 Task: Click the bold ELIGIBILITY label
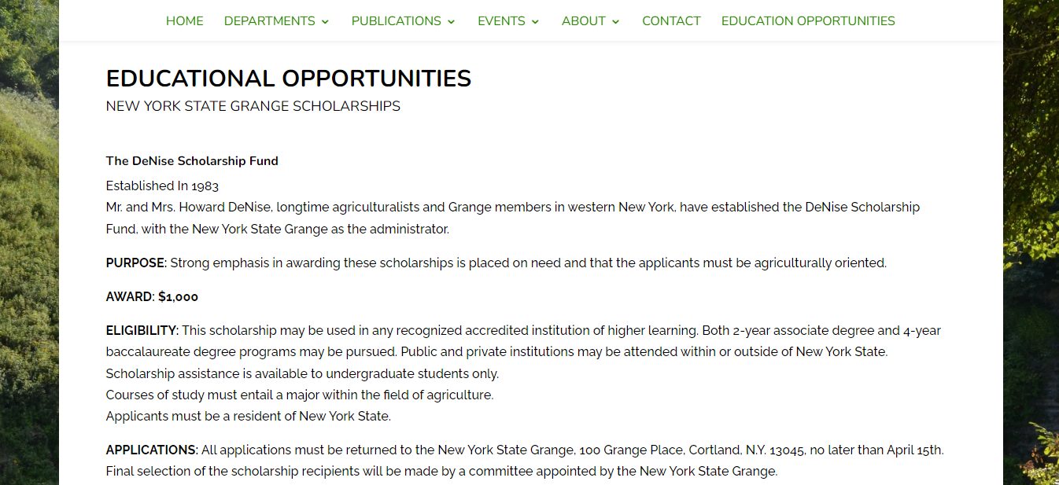[x=142, y=331]
